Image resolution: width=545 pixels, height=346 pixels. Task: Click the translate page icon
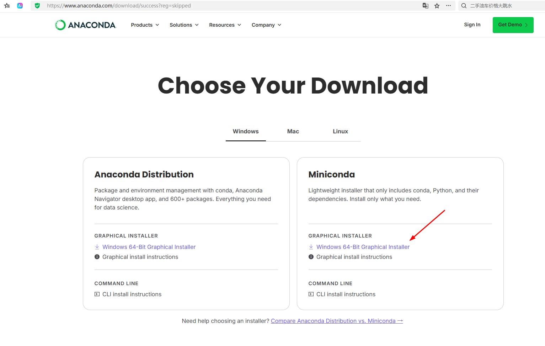tap(426, 6)
